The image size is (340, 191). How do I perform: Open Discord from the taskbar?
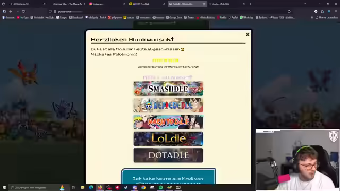click(134, 187)
